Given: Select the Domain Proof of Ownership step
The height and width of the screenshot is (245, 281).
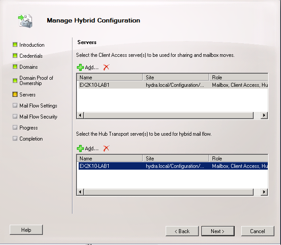Looking at the screenshot, I should [36, 80].
